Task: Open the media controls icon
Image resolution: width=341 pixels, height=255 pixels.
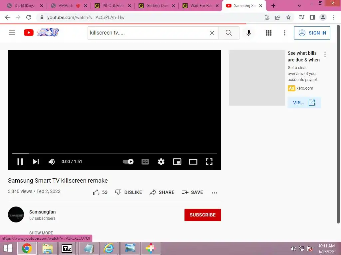Action: [301, 17]
